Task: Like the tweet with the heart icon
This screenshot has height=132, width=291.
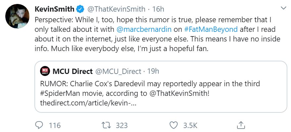Action: pyautogui.click(x=174, y=125)
